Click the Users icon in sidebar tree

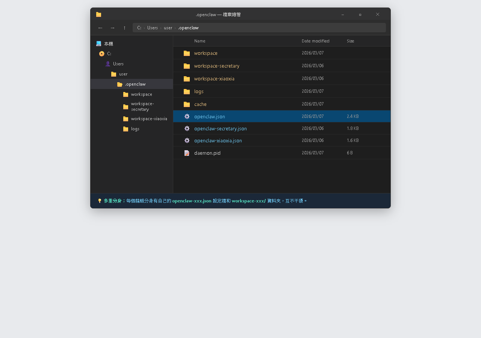(108, 64)
